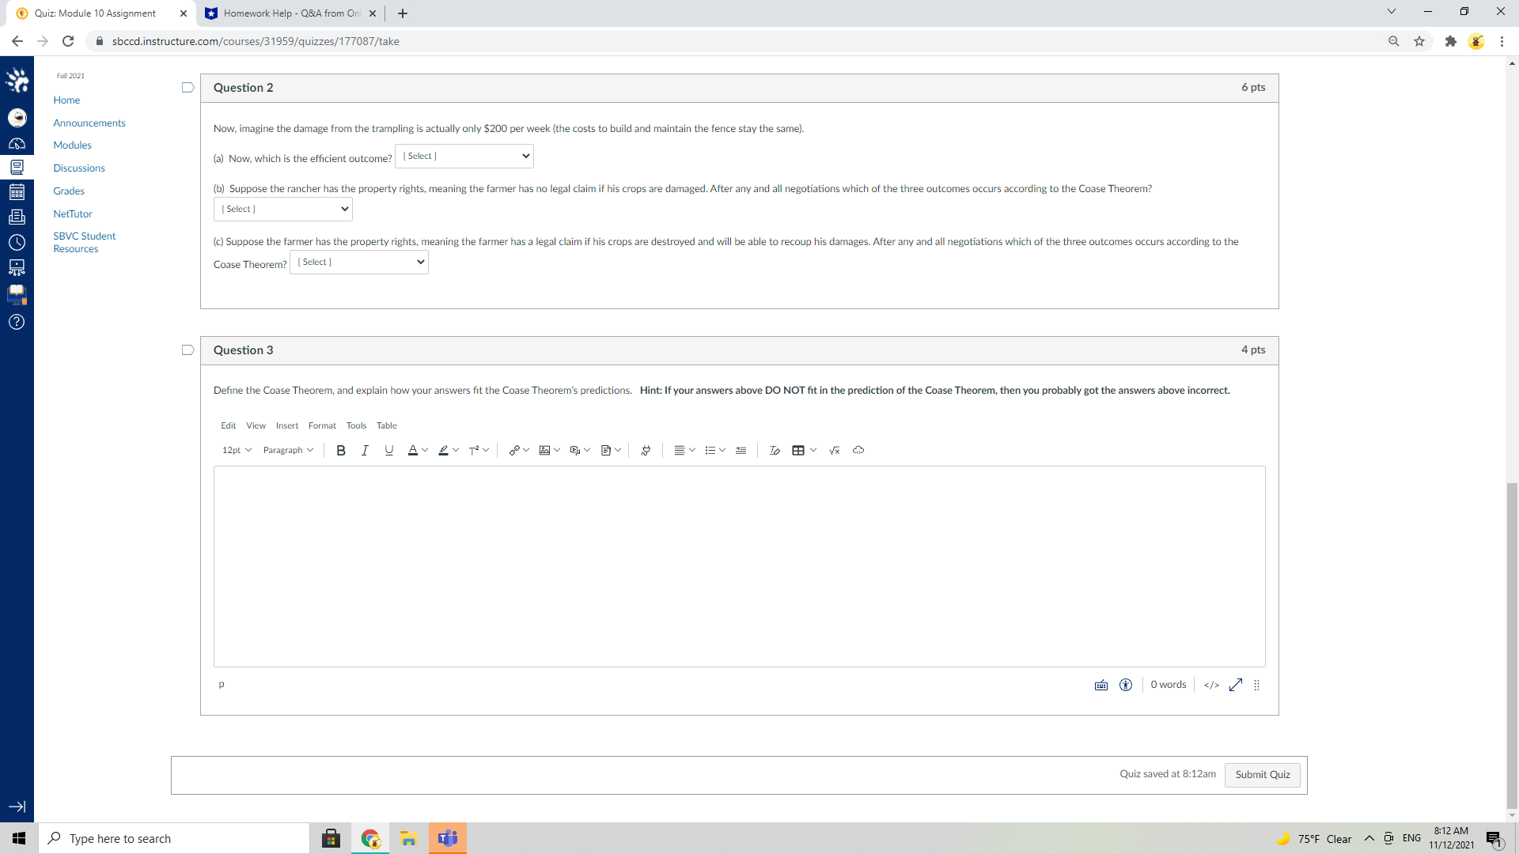Switch to HTML editor view icon
Image resolution: width=1519 pixels, height=854 pixels.
1211,685
